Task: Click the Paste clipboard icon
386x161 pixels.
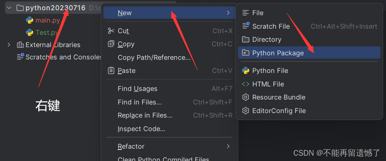Action: (111, 70)
